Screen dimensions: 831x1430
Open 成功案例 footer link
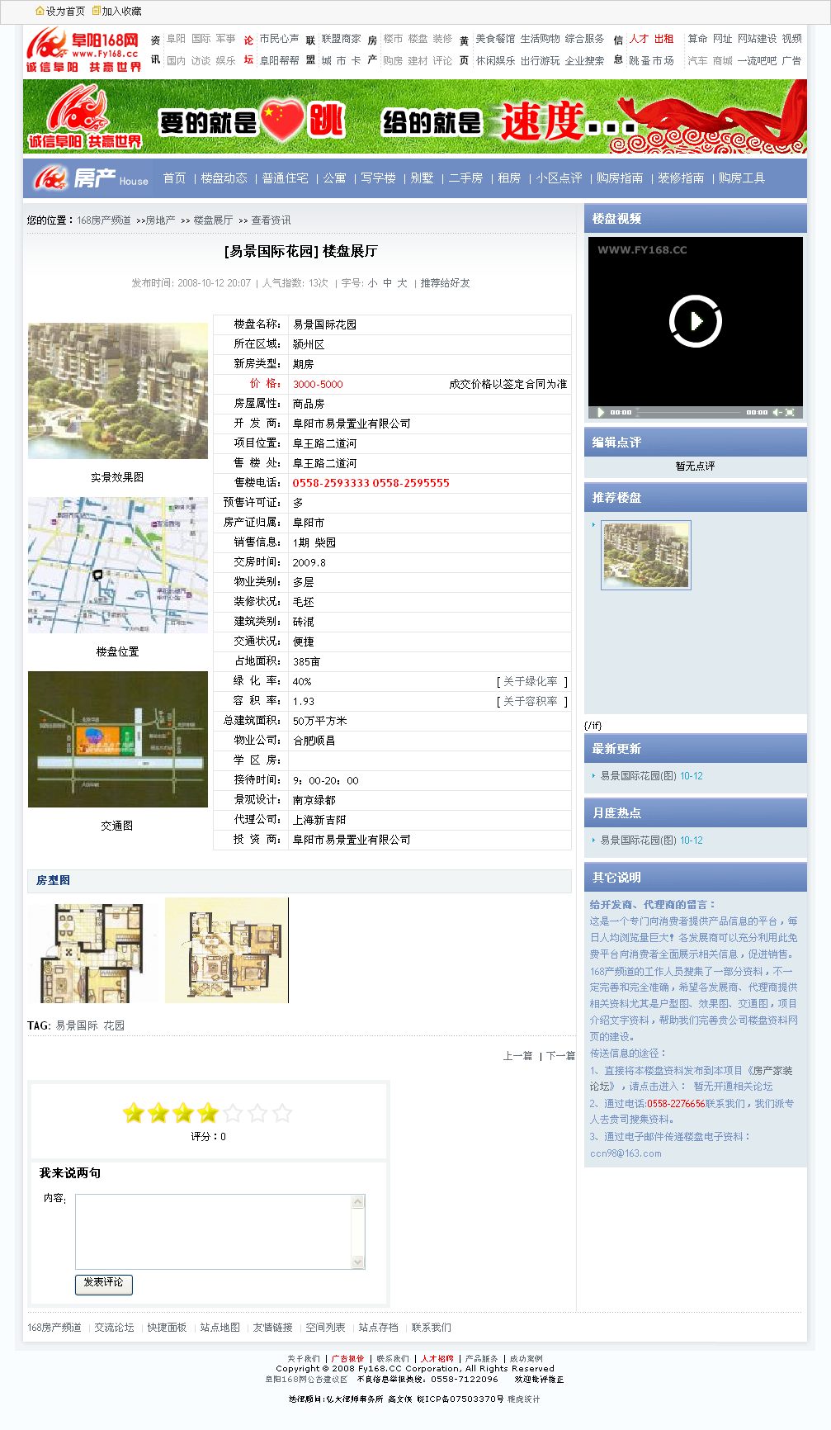tap(526, 1358)
